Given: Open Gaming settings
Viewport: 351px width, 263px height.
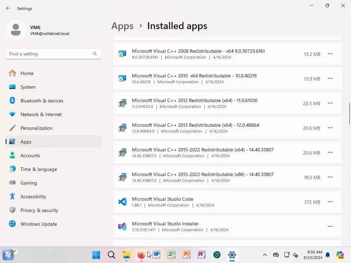Looking at the screenshot, I should tap(53, 183).
